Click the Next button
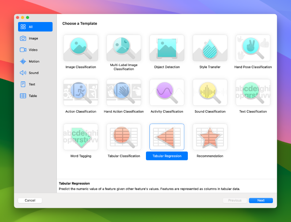The image size is (291, 222). point(261,200)
